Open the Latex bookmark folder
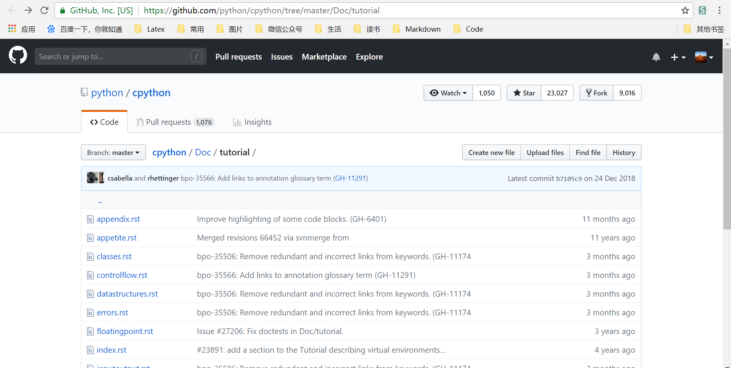This screenshot has width=731, height=368. (150, 29)
